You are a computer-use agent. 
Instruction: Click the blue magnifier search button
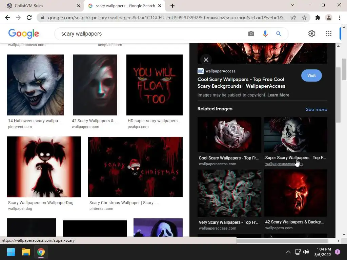click(x=279, y=34)
